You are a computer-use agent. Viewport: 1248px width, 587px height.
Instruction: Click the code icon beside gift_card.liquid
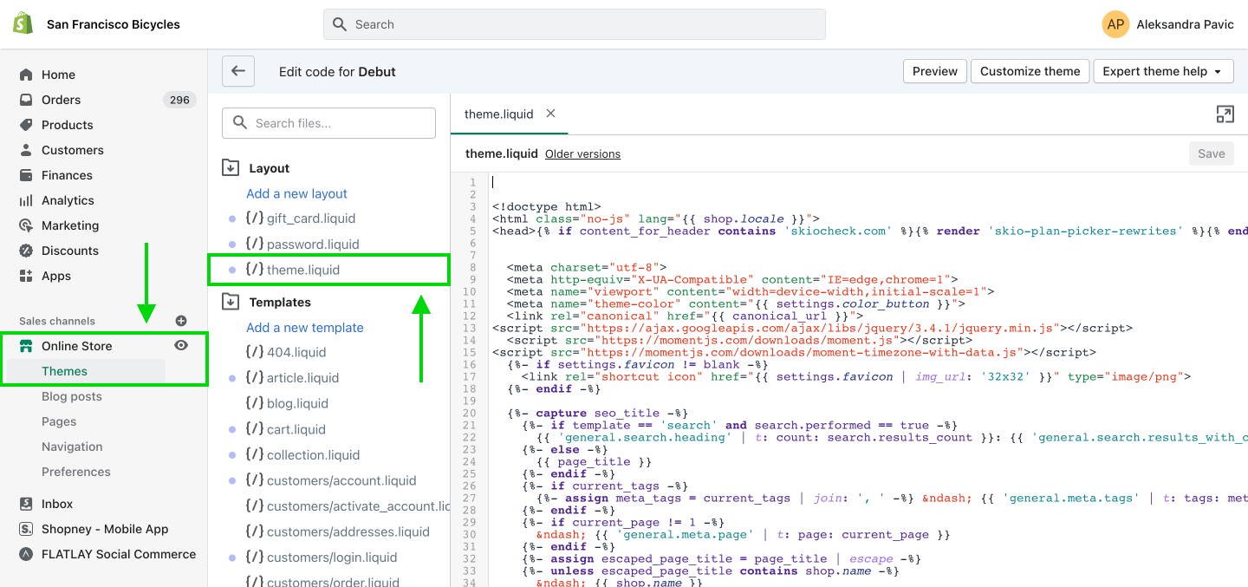pos(254,218)
